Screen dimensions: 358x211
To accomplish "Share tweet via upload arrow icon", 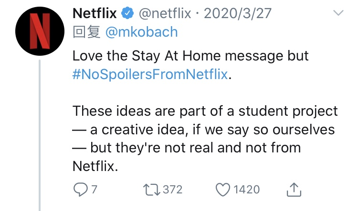I will (x=294, y=190).
